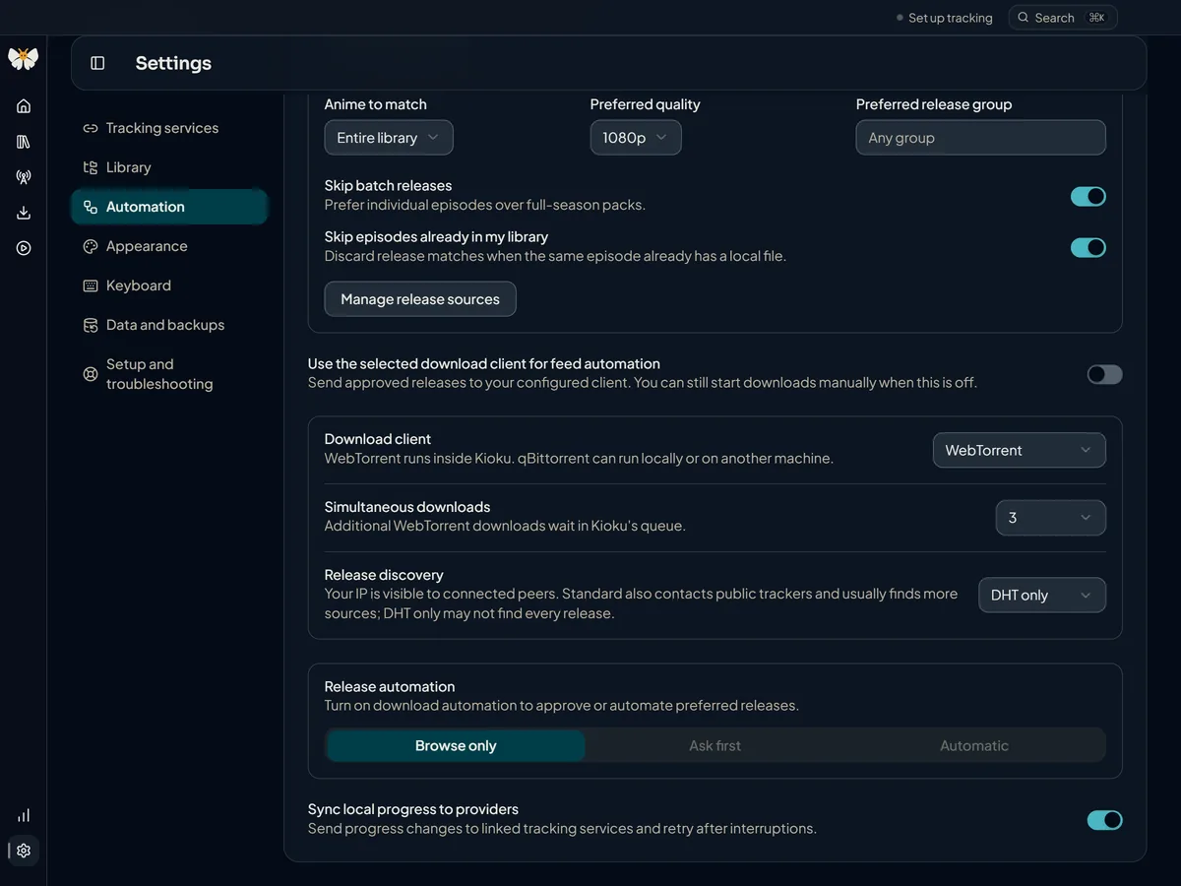Select the Automation settings section

coord(169,207)
